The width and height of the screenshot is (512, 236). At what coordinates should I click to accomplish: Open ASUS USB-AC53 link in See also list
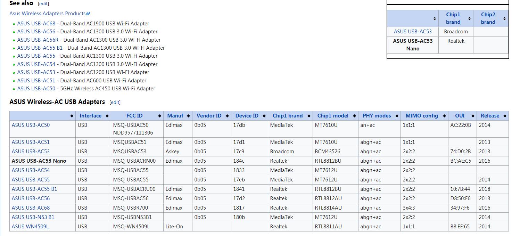coord(36,72)
